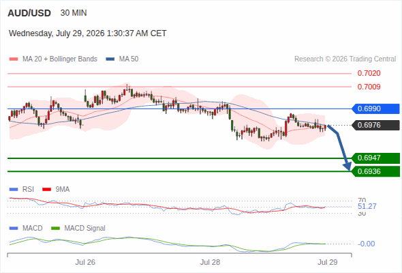Viewport: 402px width, 273px height.
Task: Click the MA 50 legend label
Action: coord(129,59)
